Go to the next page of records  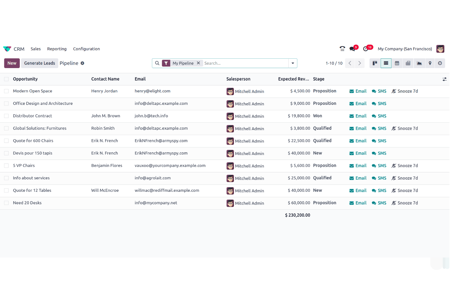click(360, 63)
